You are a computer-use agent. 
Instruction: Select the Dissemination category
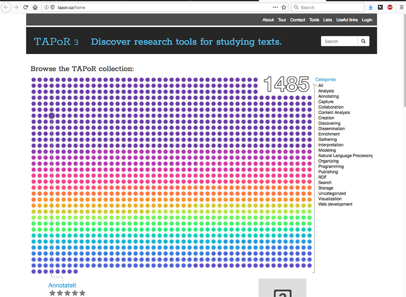point(332,128)
